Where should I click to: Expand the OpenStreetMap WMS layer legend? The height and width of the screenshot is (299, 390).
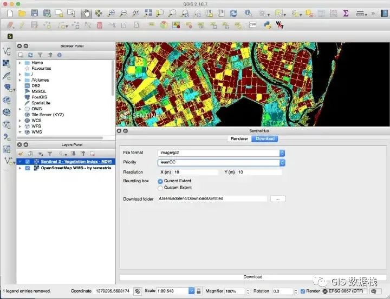point(20,168)
